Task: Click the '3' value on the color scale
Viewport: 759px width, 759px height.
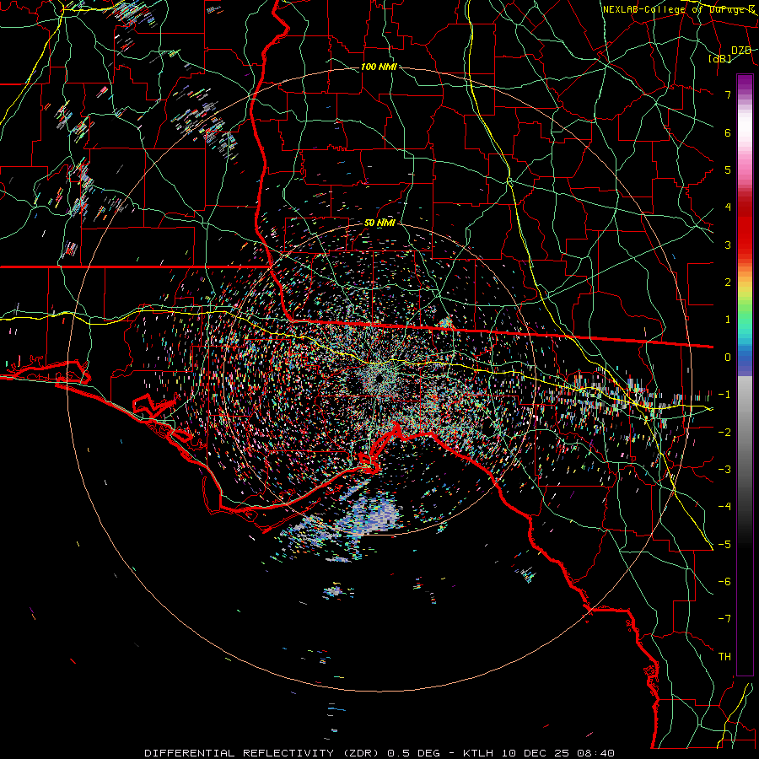Action: [x=728, y=245]
